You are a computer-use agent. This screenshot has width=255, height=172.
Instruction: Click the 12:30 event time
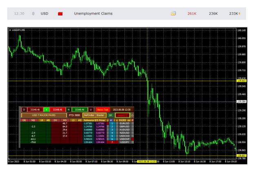[19, 13]
